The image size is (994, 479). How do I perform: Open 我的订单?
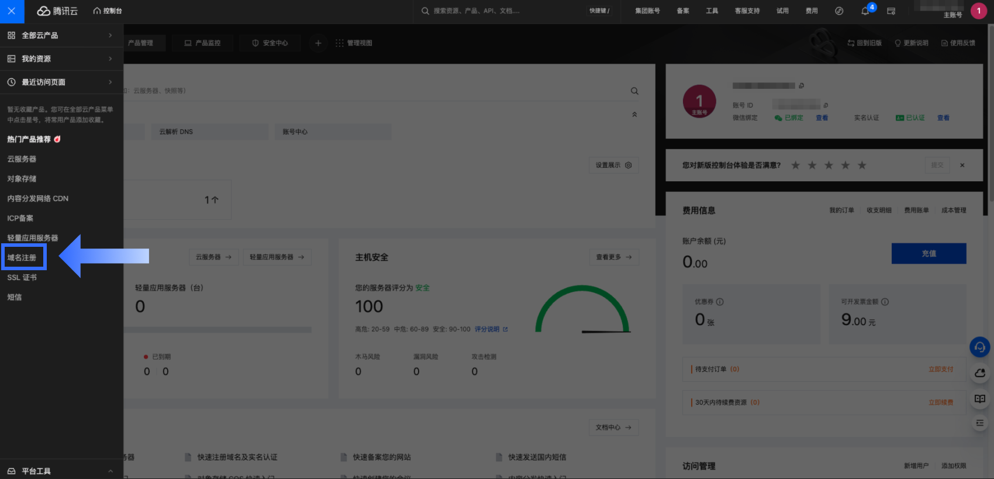841,211
